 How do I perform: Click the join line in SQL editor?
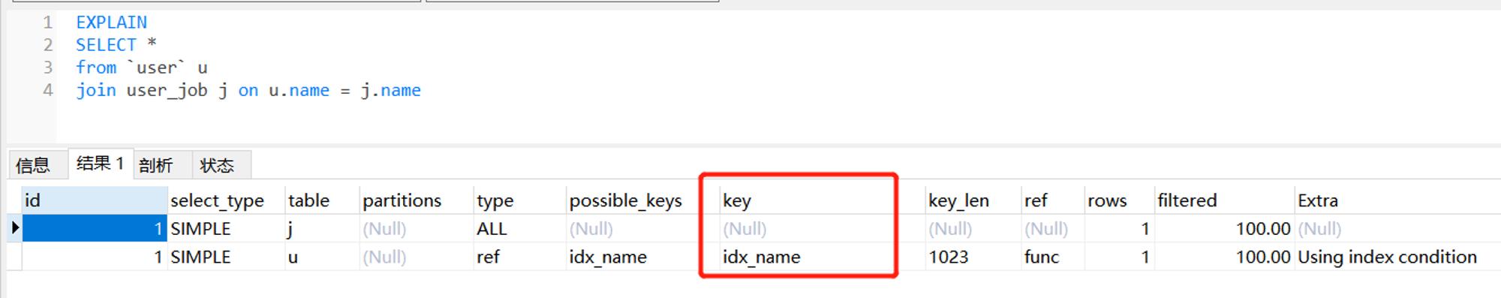(248, 90)
